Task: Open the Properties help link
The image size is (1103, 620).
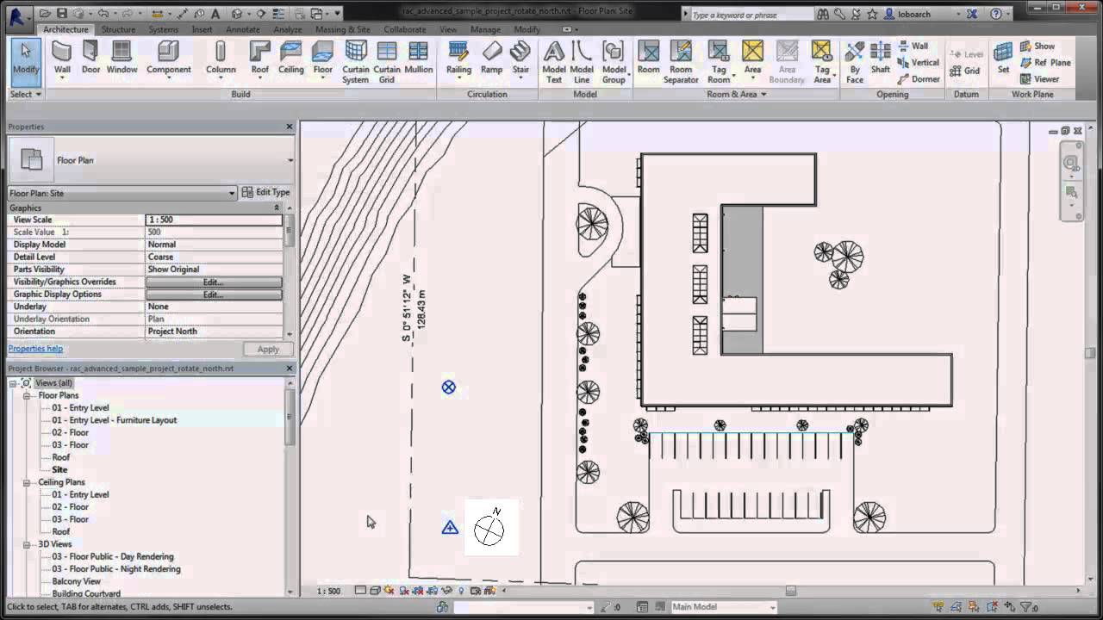Action: (x=35, y=349)
